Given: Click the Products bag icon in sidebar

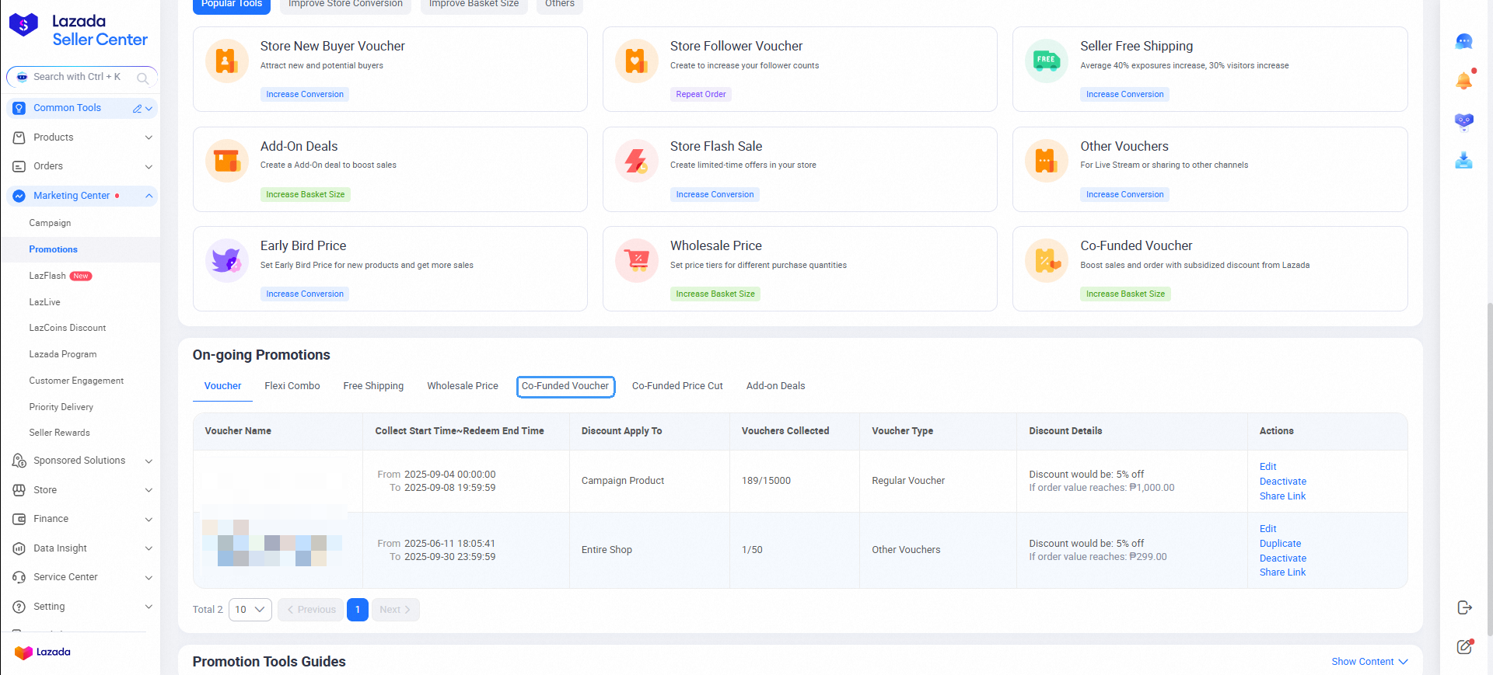Looking at the screenshot, I should pyautogui.click(x=19, y=137).
